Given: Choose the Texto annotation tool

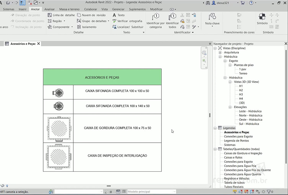Looking at the screenshot, I should (119, 15).
